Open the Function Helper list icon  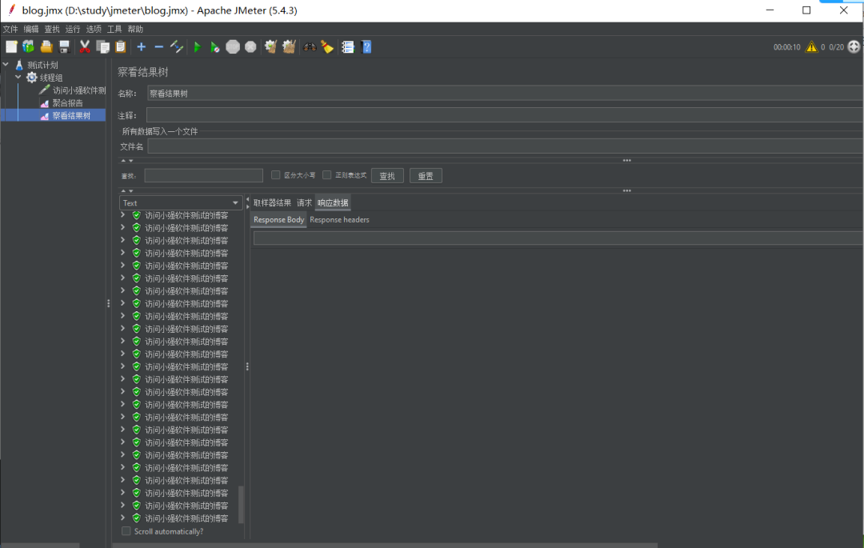pos(348,47)
